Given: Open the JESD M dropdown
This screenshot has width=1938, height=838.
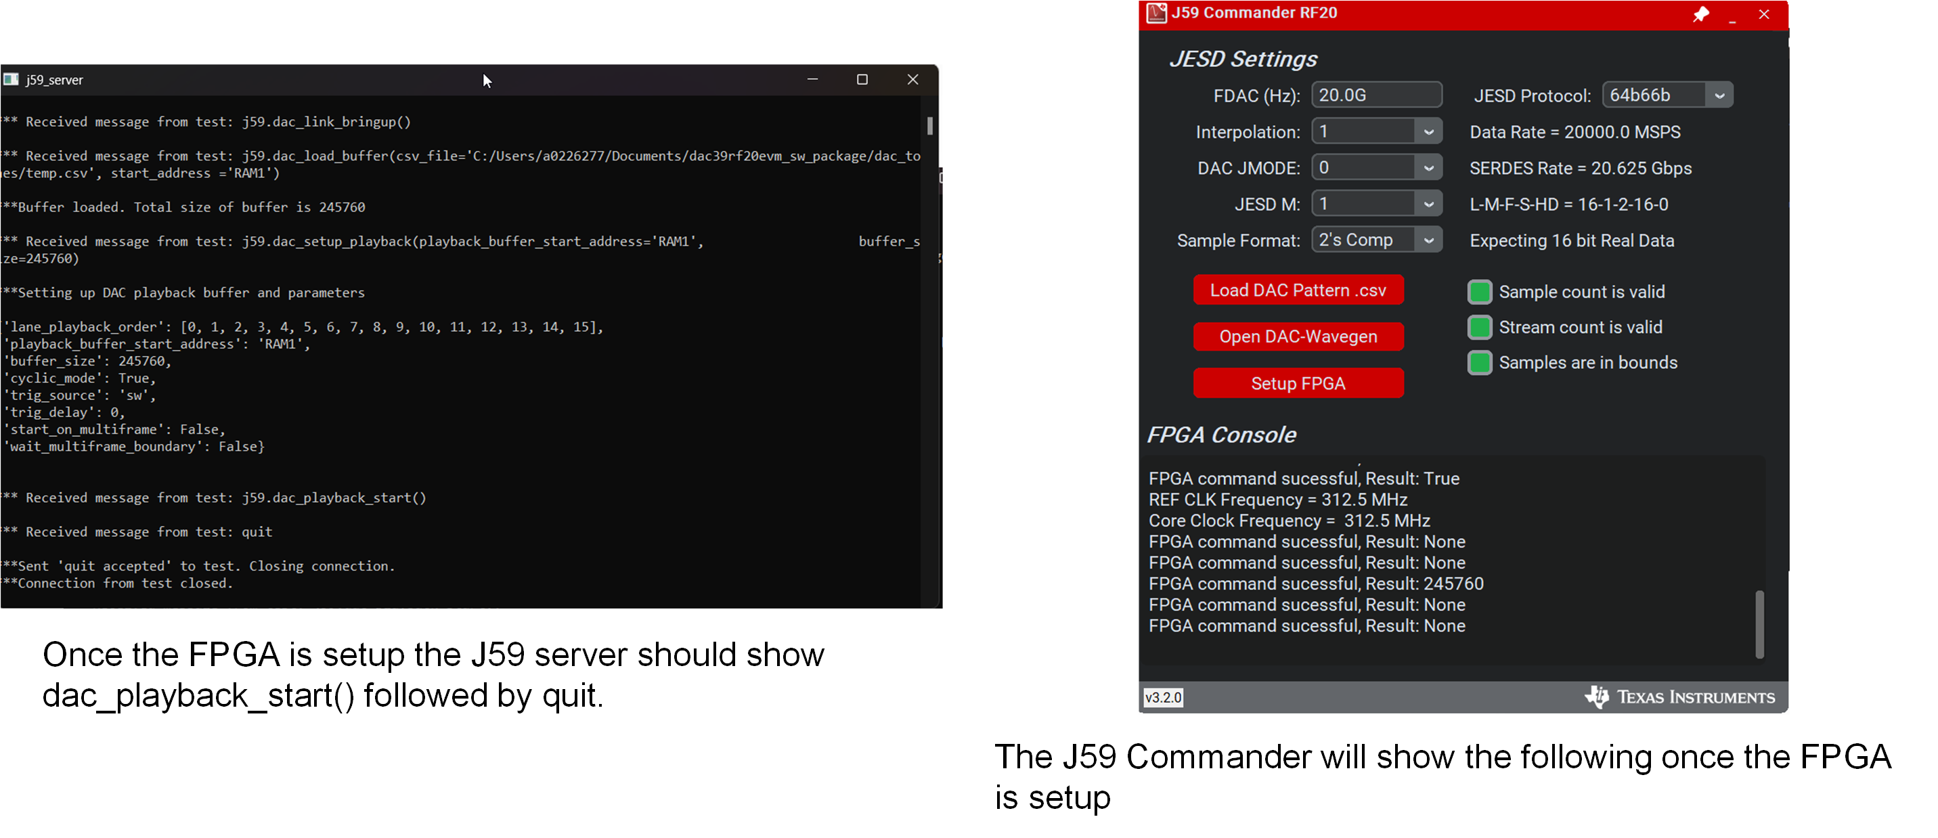Looking at the screenshot, I should pos(1430,203).
